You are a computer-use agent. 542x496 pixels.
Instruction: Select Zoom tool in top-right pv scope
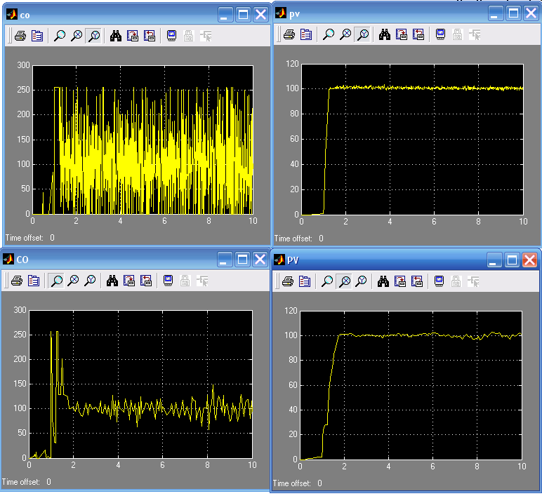328,34
